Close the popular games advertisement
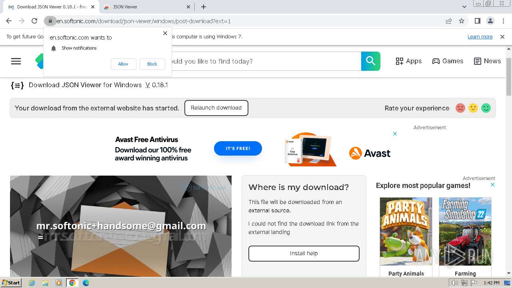This screenshot has height=288, width=512. (x=492, y=185)
